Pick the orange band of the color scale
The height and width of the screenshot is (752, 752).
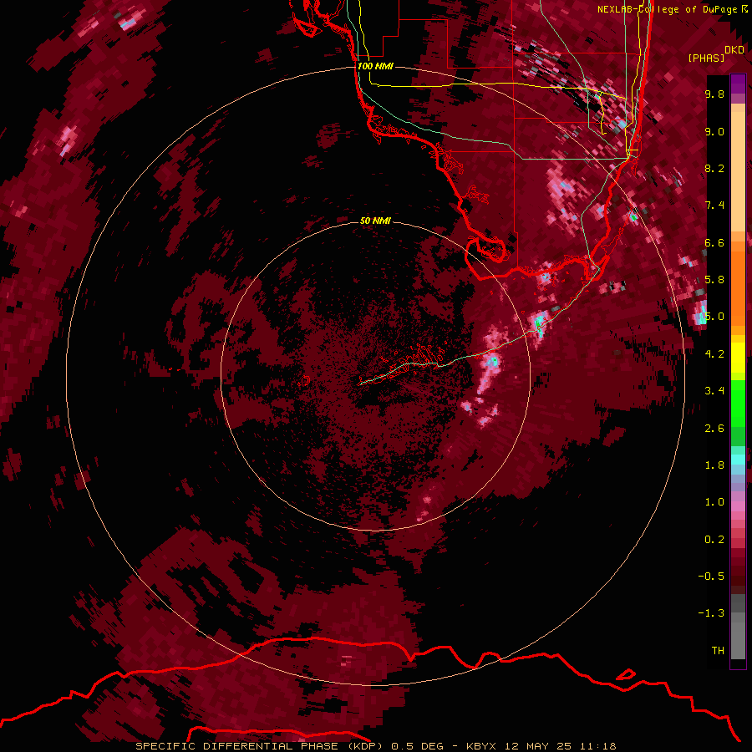(738, 287)
